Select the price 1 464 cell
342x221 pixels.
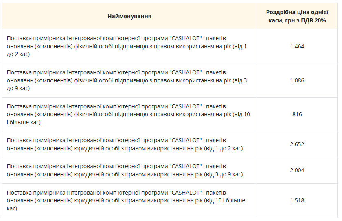click(x=297, y=46)
